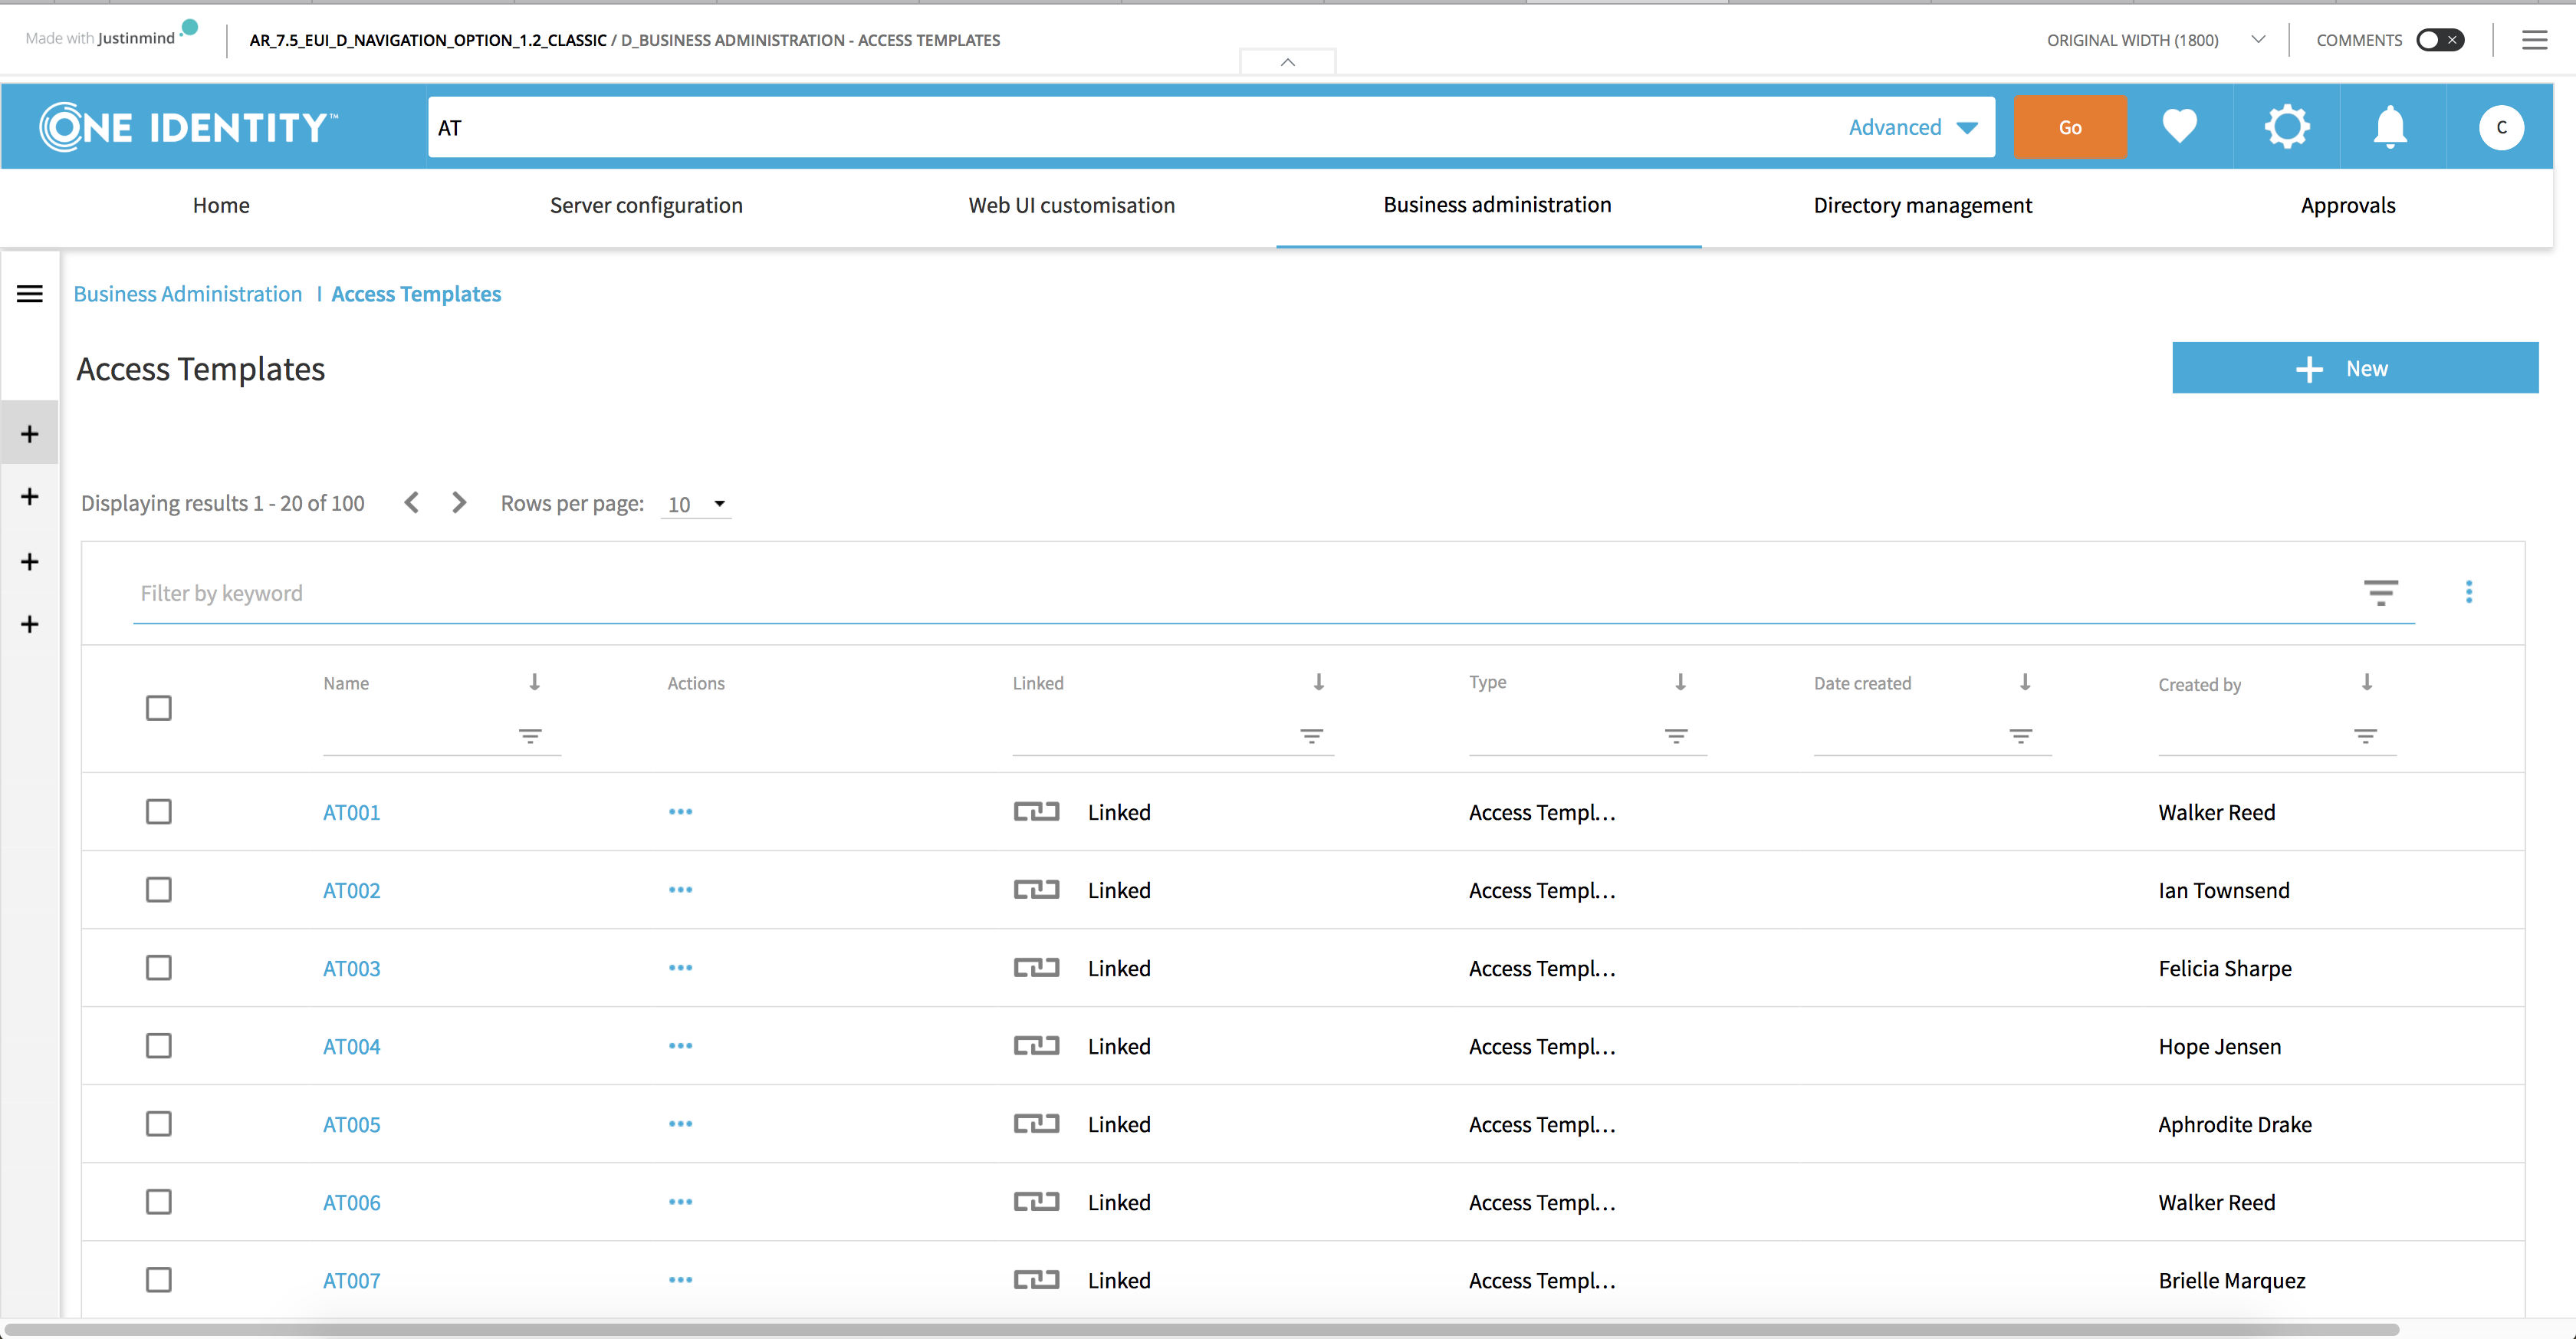Viewport: 2576px width, 1339px height.
Task: Check the AT003 row checkbox
Action: tap(158, 967)
